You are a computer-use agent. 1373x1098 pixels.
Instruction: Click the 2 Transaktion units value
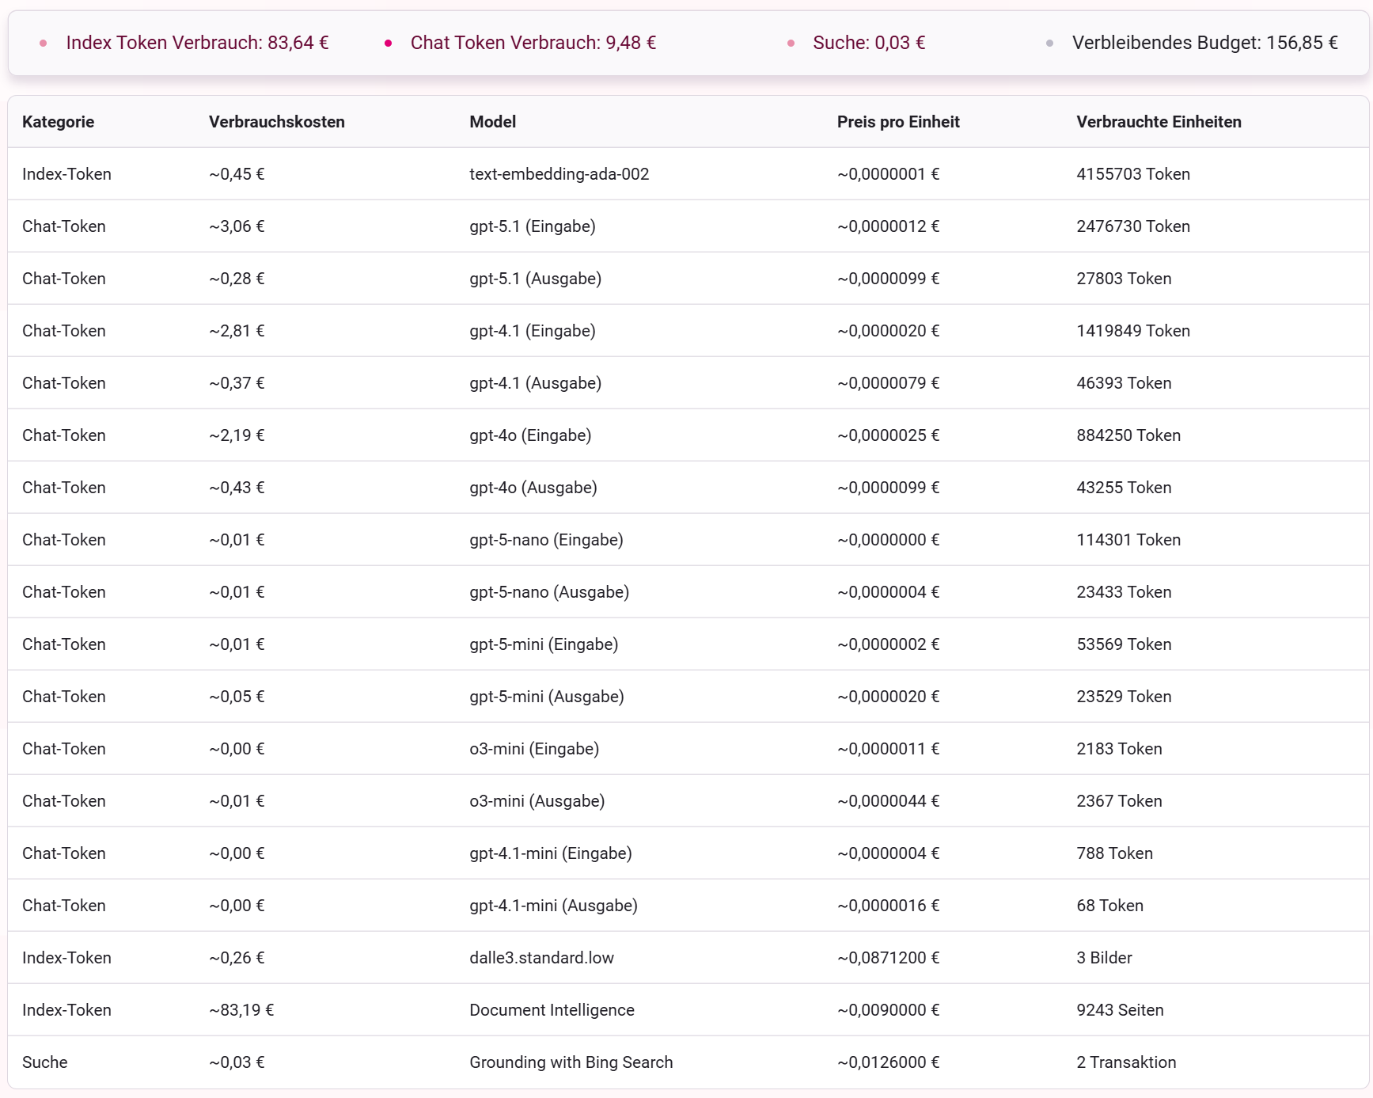(x=1126, y=1062)
